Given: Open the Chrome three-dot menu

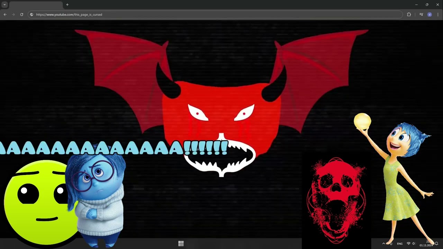Looking at the screenshot, I should point(438,15).
